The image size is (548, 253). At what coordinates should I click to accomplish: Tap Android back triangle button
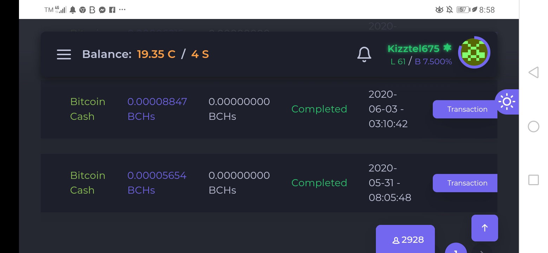533,72
